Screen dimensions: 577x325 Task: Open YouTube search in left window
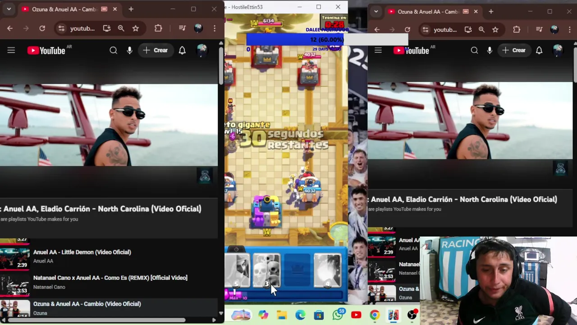(113, 51)
